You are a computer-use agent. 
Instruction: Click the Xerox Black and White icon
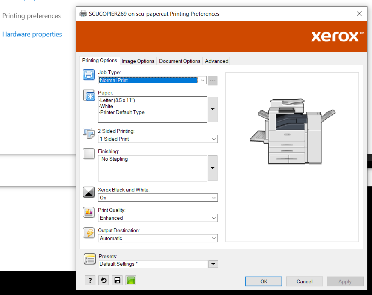(89, 192)
